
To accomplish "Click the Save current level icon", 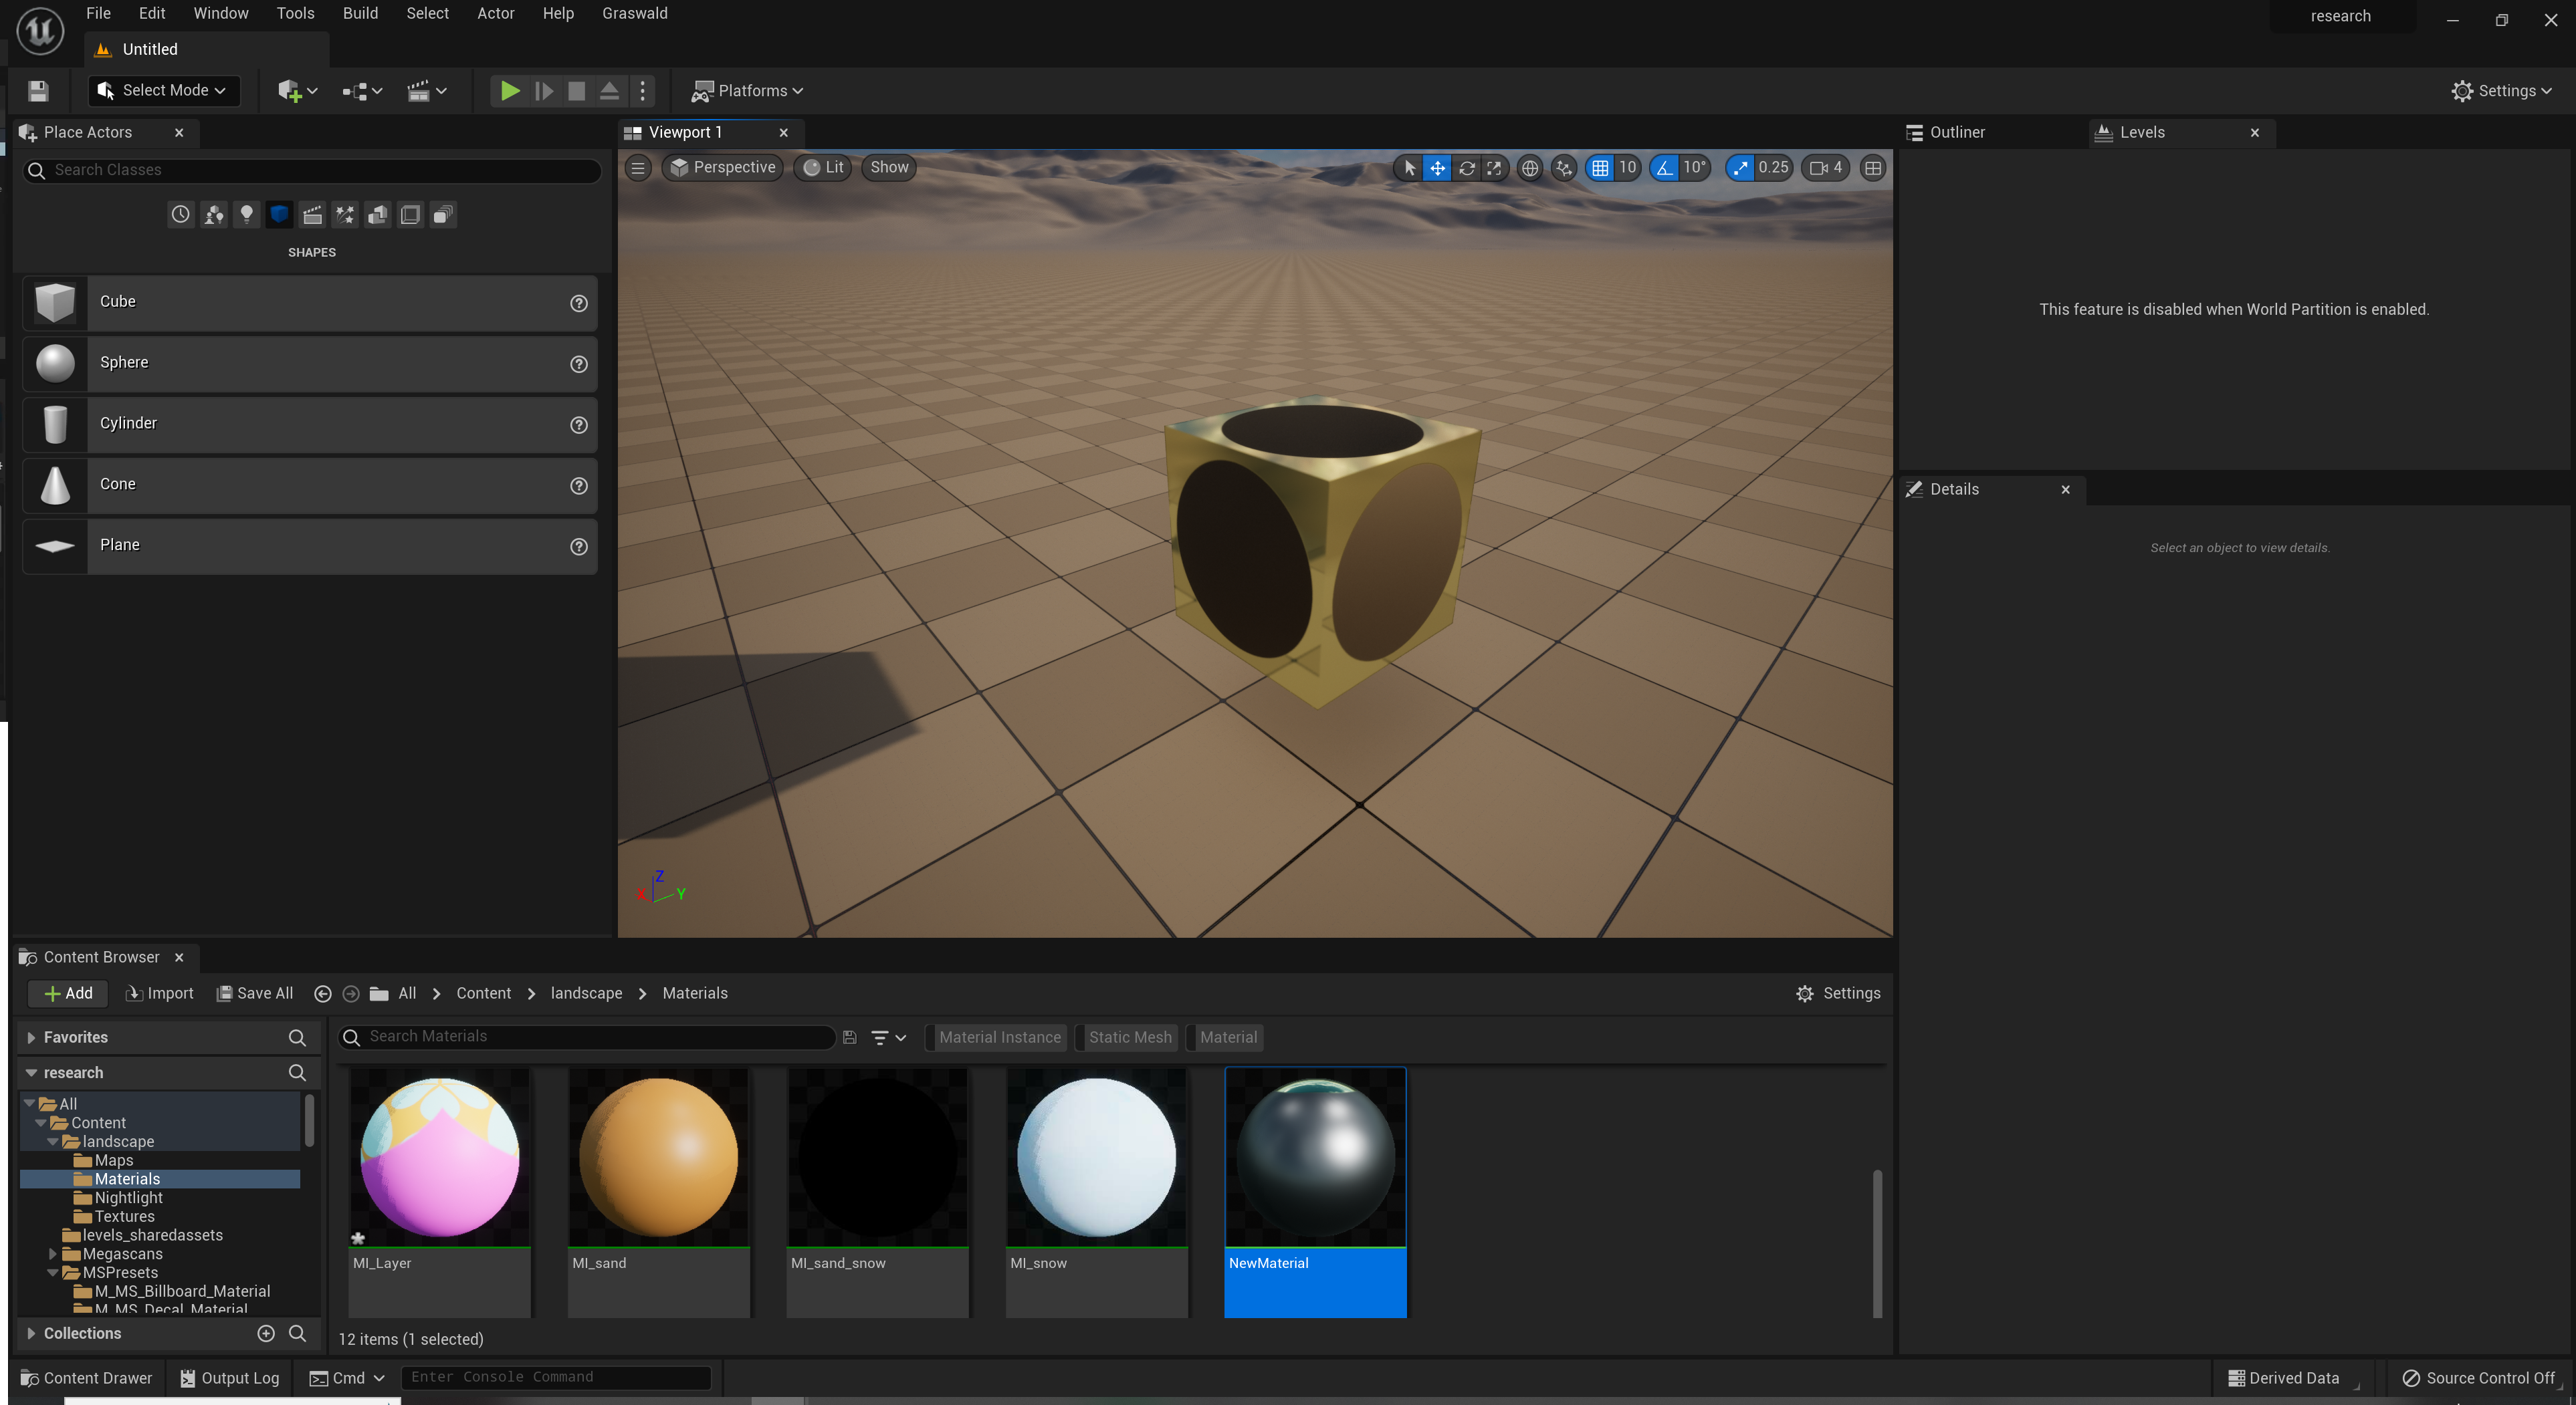I will (x=38, y=91).
